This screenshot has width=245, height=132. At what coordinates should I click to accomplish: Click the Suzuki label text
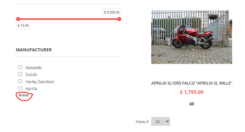(x=31, y=74)
